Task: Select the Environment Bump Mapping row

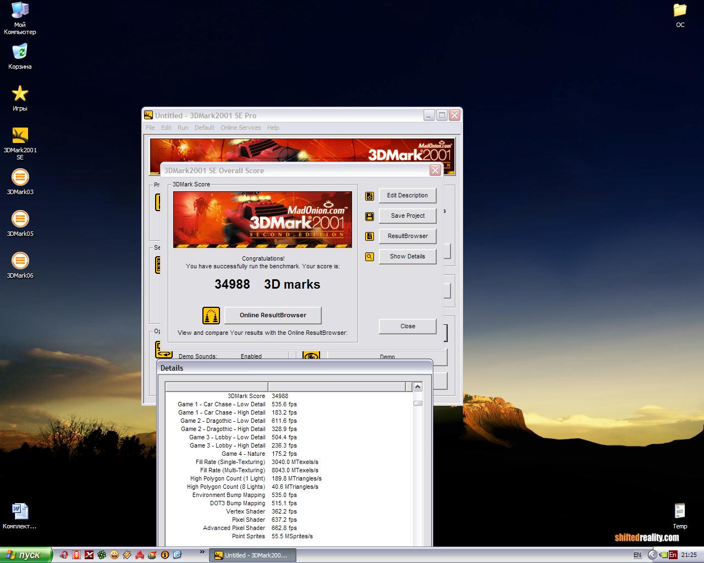Action: tap(289, 495)
